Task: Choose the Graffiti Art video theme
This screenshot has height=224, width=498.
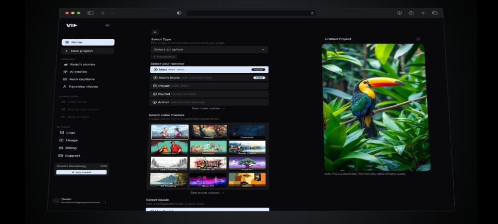Action: 208,164
